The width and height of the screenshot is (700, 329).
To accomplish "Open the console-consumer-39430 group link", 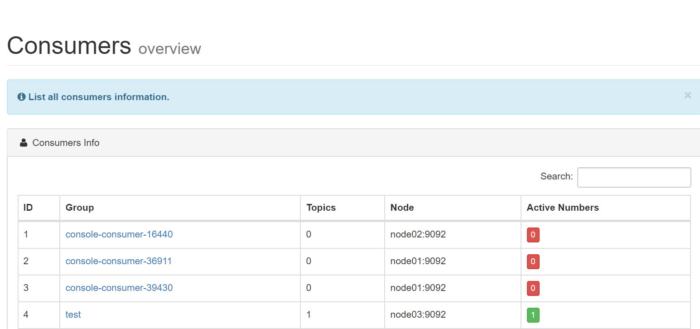I will 119,288.
